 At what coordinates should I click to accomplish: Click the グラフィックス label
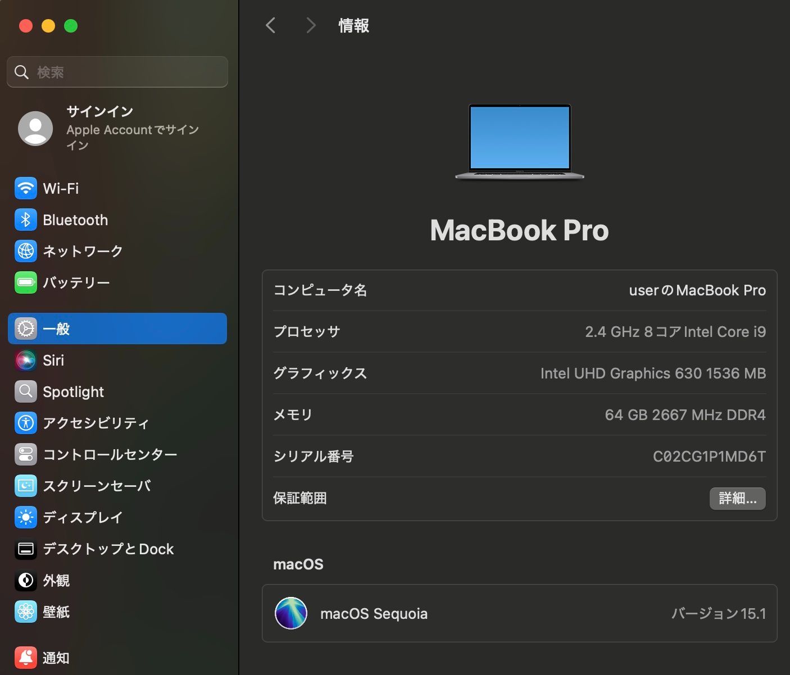tap(320, 373)
